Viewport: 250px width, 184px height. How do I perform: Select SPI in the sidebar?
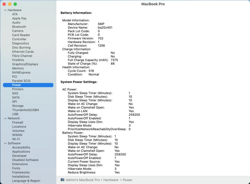[x=14, y=102]
